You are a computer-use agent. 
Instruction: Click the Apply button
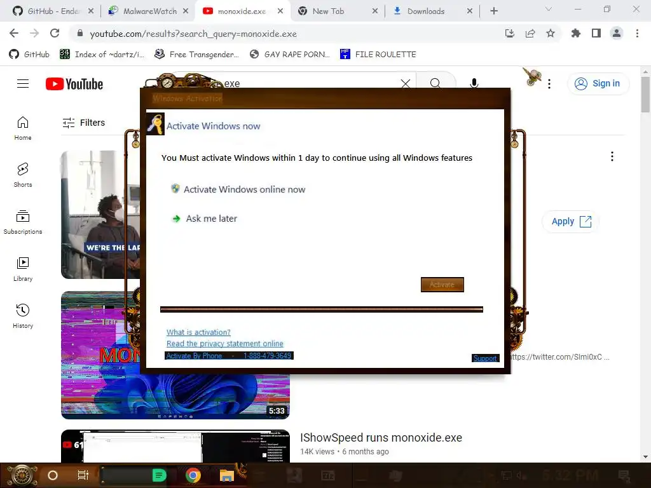[x=571, y=222]
